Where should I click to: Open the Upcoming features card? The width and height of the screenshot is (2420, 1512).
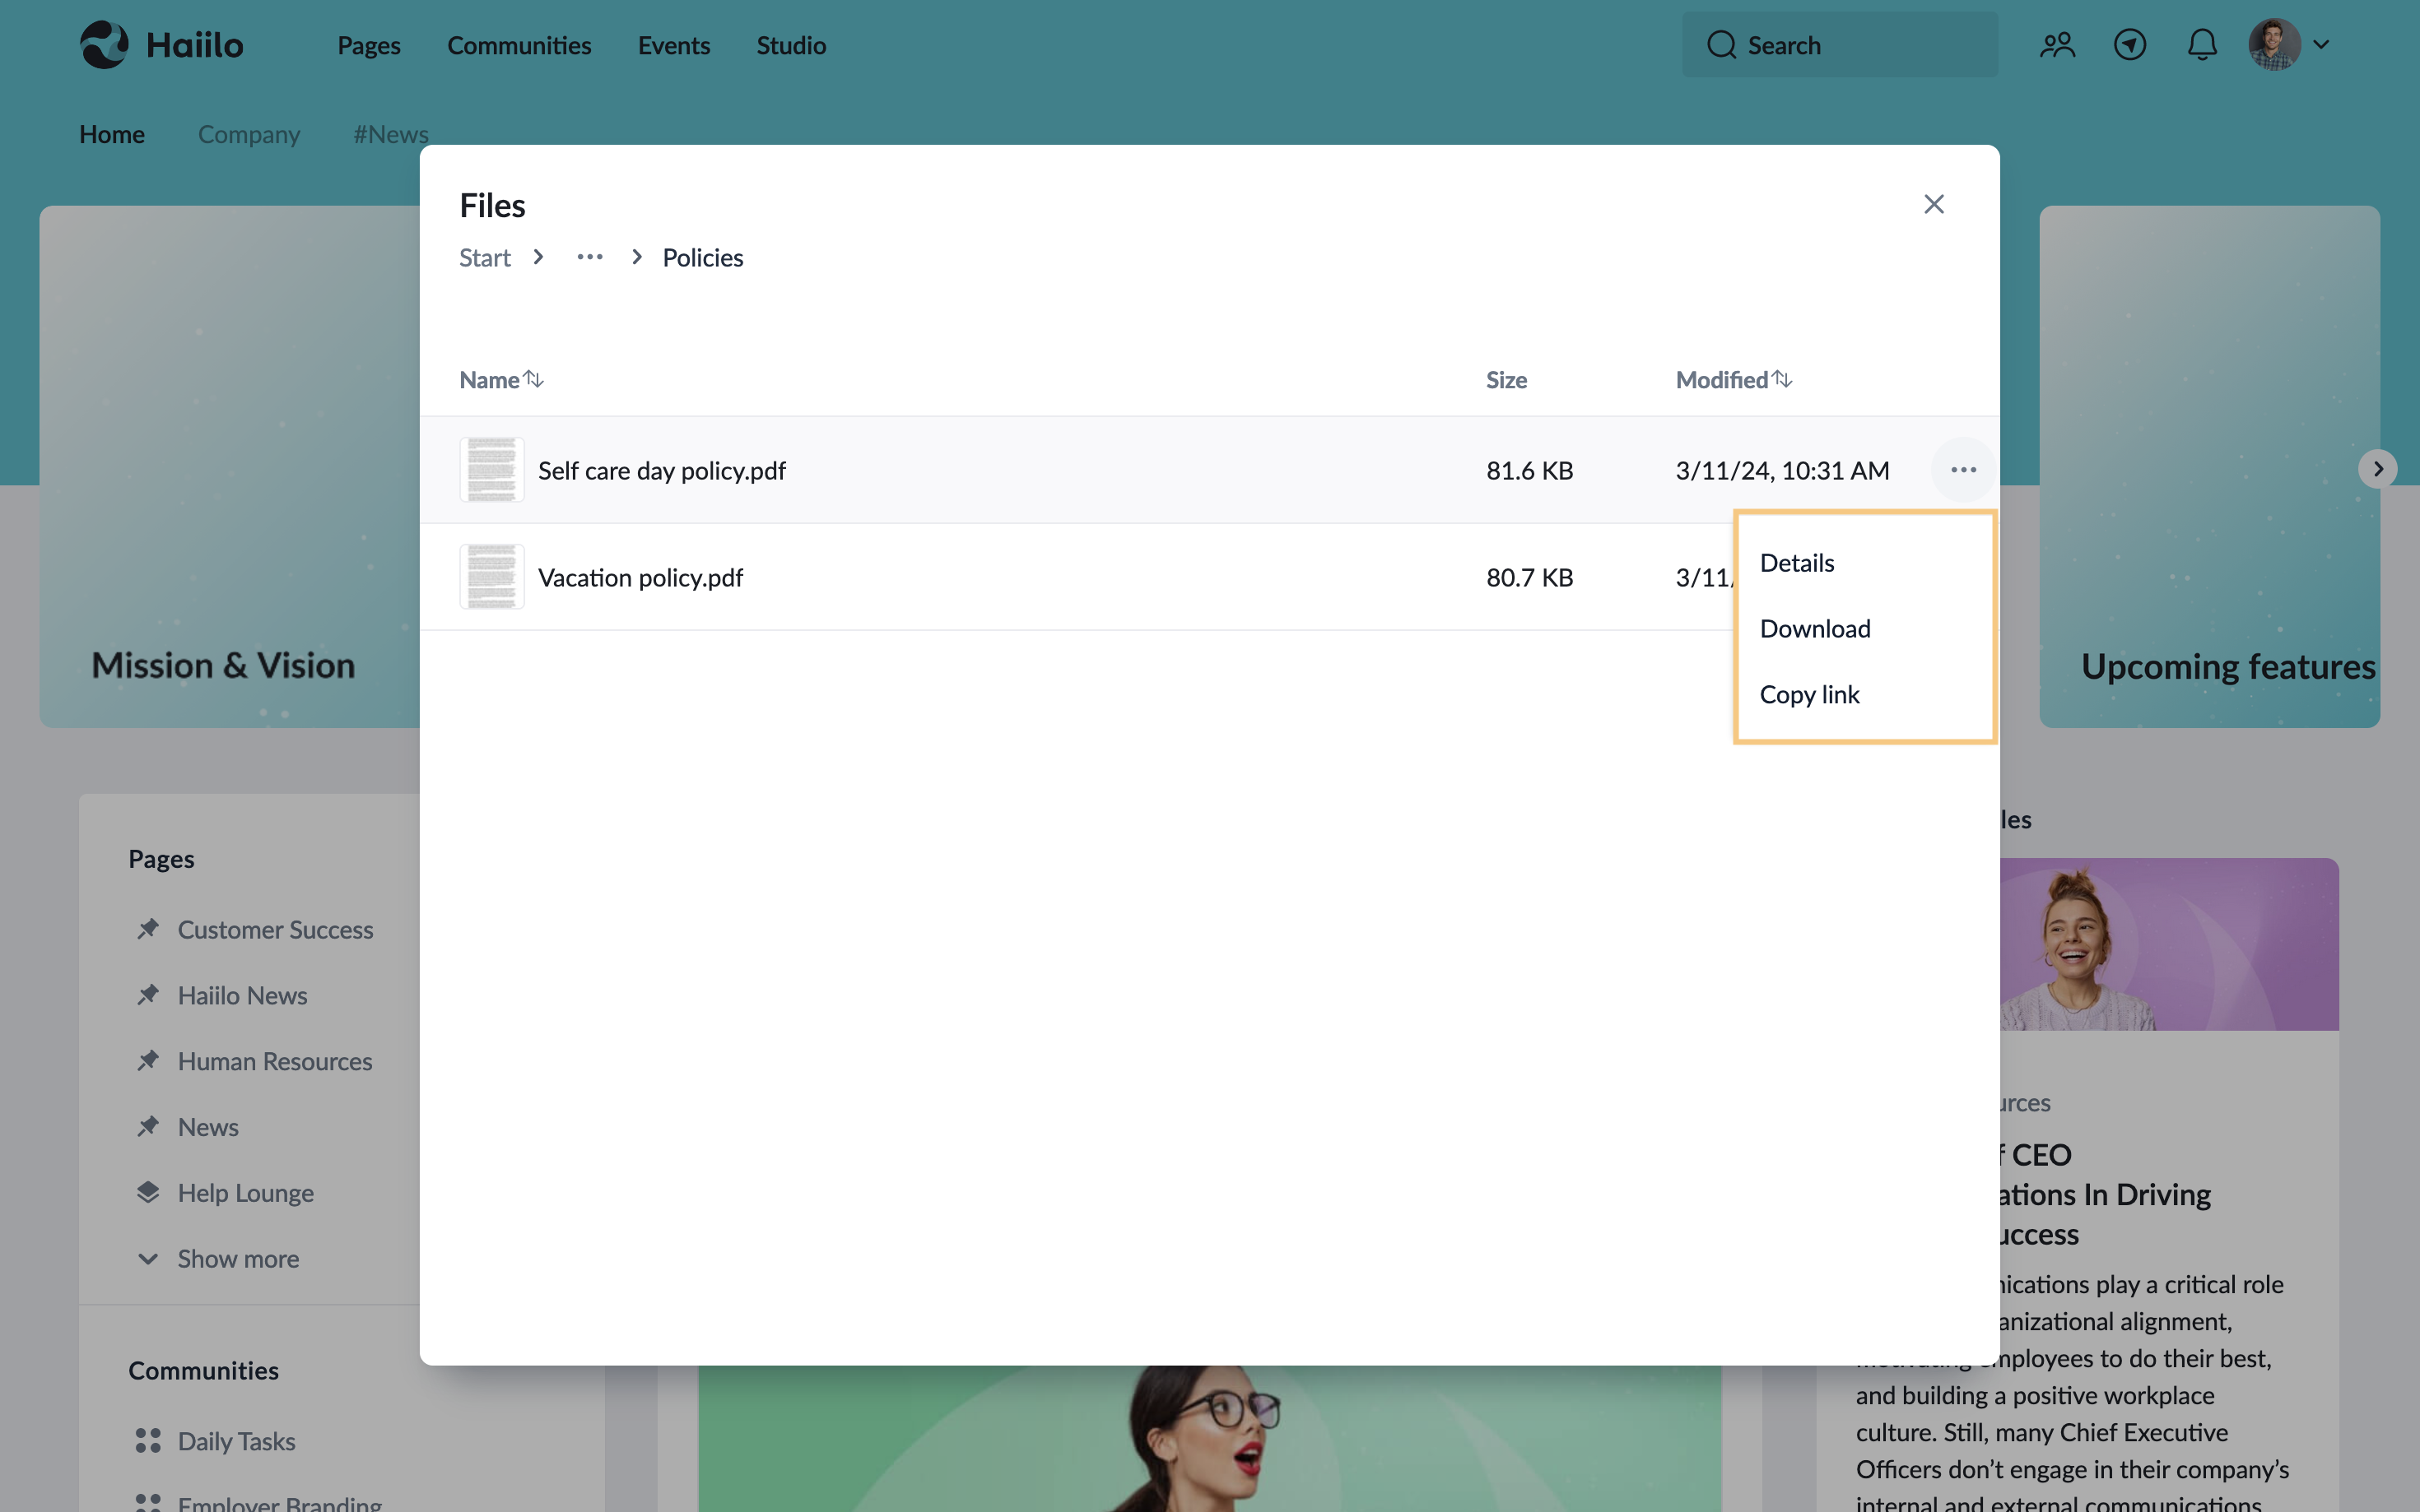tap(2209, 467)
